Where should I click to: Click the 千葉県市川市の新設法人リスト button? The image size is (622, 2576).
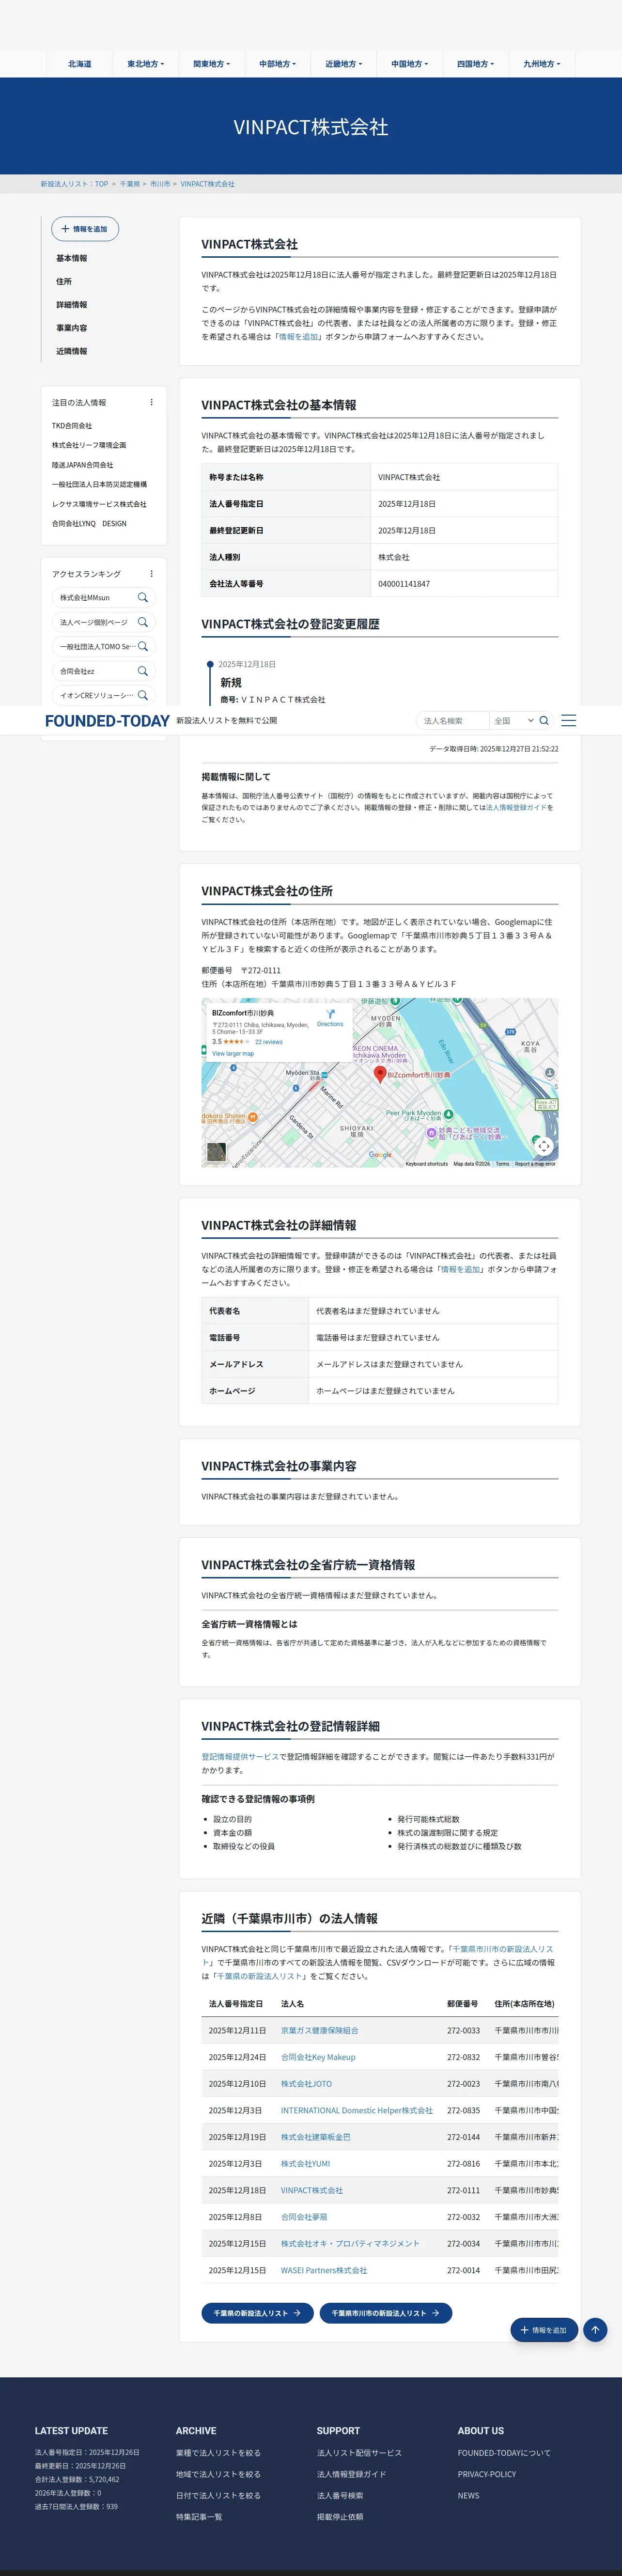[x=386, y=2313]
